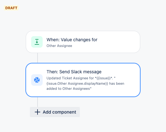Screen dimensions: 166x132
Task: Click the plus icon beside Add component
Action: pyautogui.click(x=38, y=112)
